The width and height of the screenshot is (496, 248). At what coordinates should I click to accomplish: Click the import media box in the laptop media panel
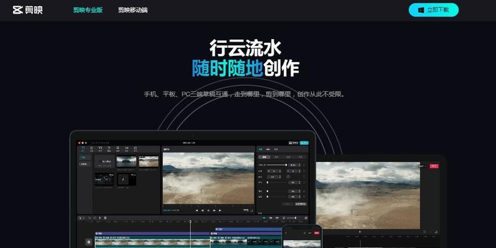coord(104,161)
